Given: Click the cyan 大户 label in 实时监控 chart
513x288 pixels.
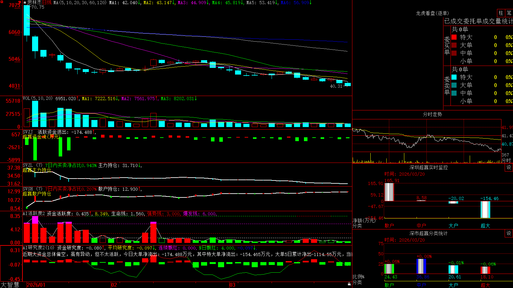Looking at the screenshot, I should click(453, 226).
